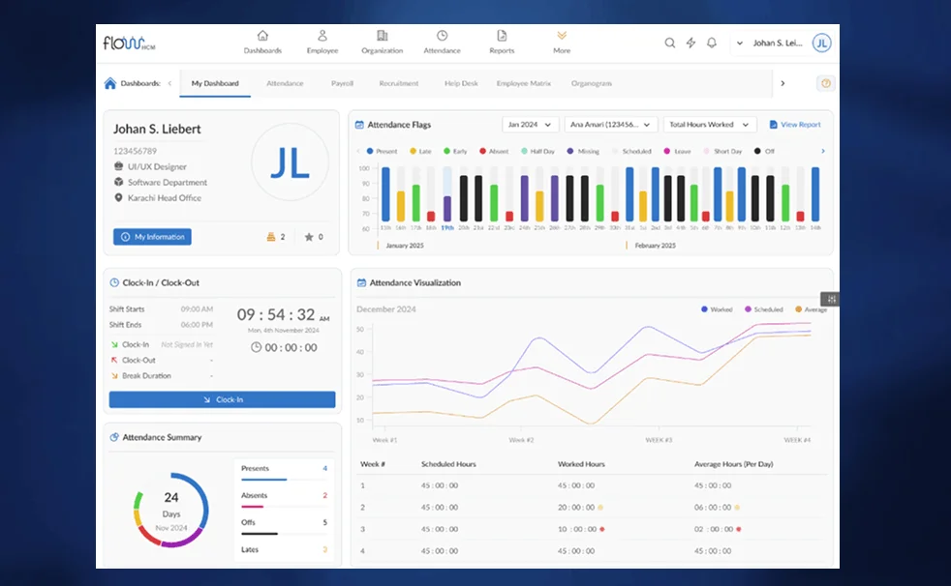The height and width of the screenshot is (586, 951).
Task: Go to Reports in the top navigation
Action: coord(502,37)
